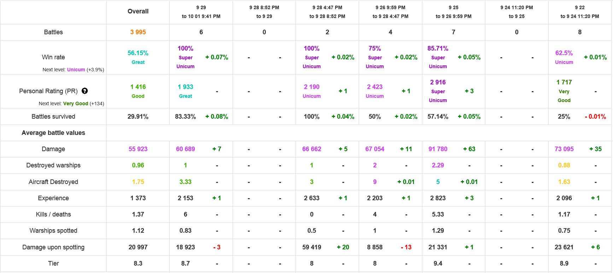Select the 9 28 4:47 PM period column header

[327, 12]
